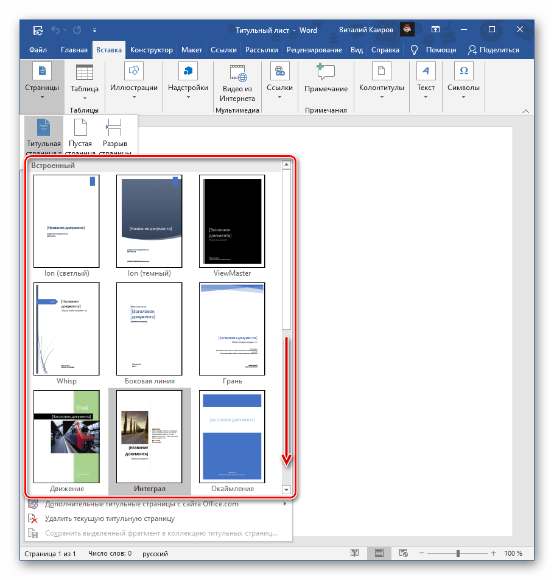Insert a blank page (Пустая страница)

[80, 138]
